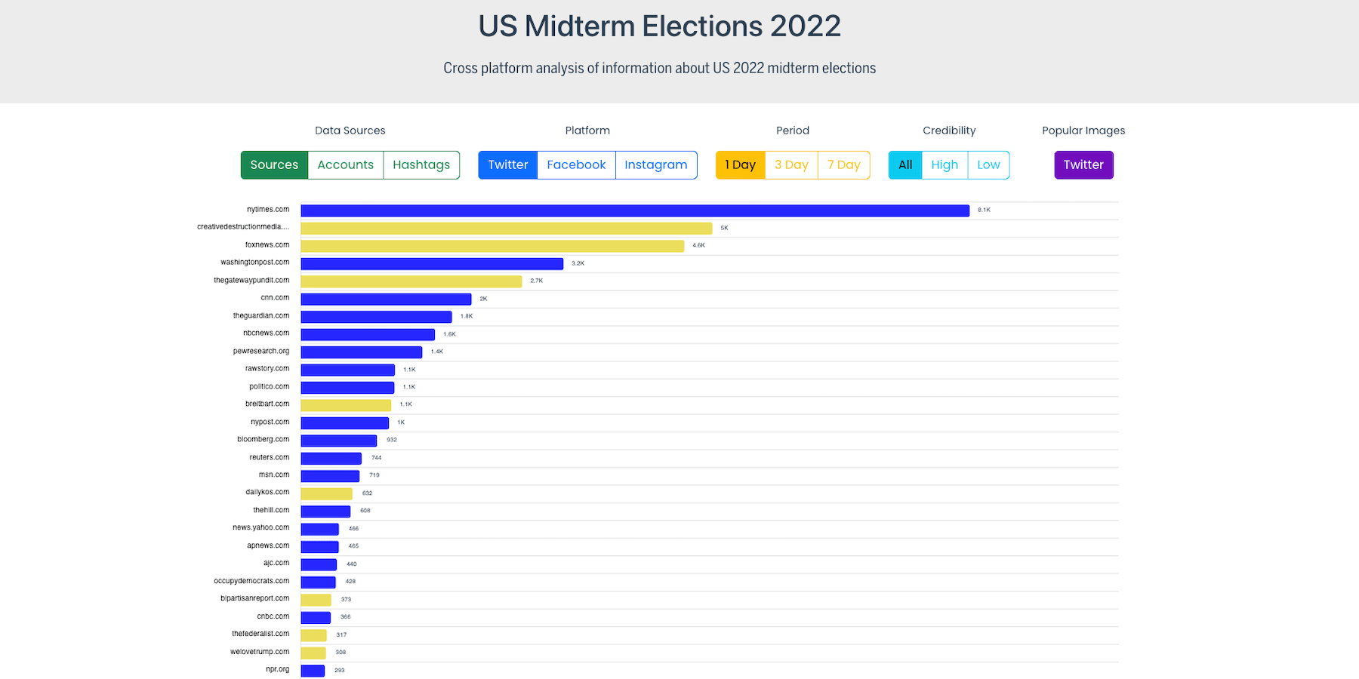This screenshot has width=1359, height=679.
Task: Select the 1 Day period filter
Action: click(740, 164)
